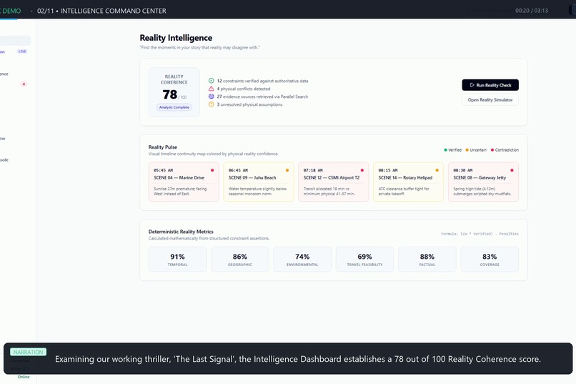Click the 86% Geographic metric tile
The image size is (576, 384).
(240, 260)
